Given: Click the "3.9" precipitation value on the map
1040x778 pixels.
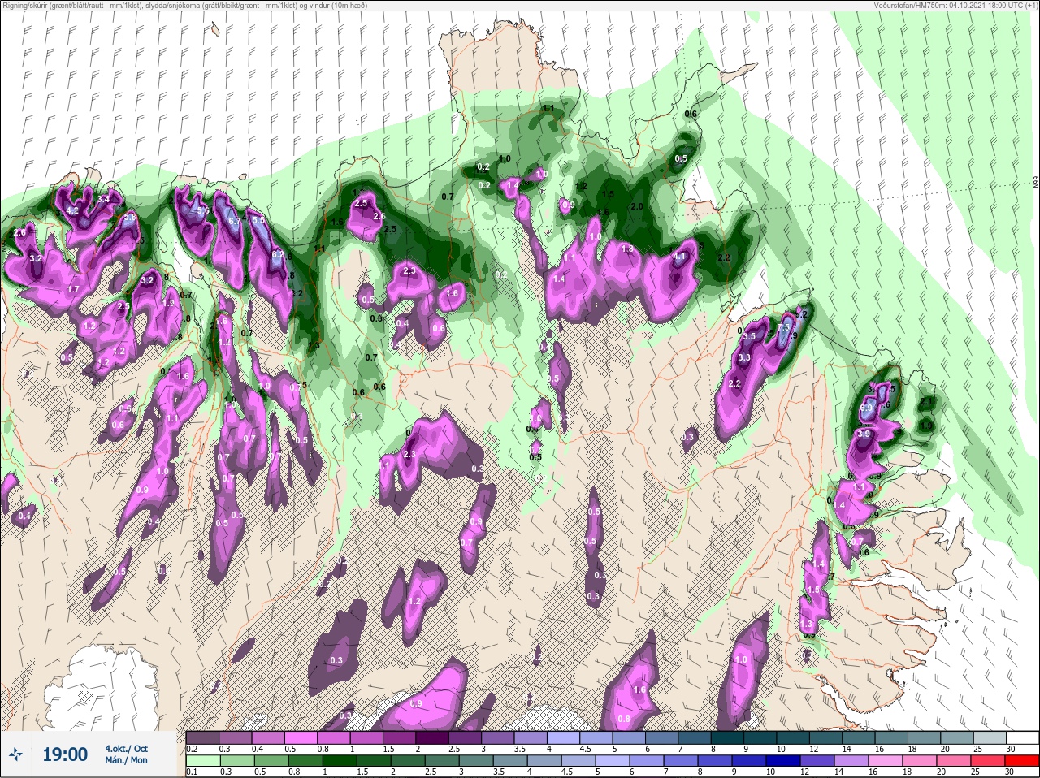Looking at the screenshot, I should [x=863, y=434].
